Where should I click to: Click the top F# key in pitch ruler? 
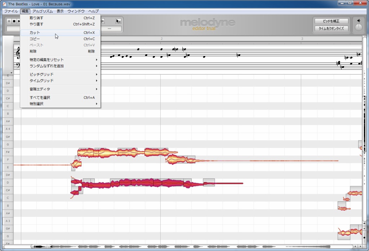pos(8,152)
